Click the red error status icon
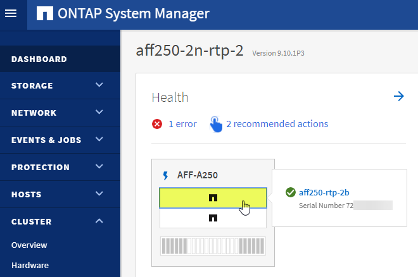Screen dimensions: 418x277 pos(157,124)
